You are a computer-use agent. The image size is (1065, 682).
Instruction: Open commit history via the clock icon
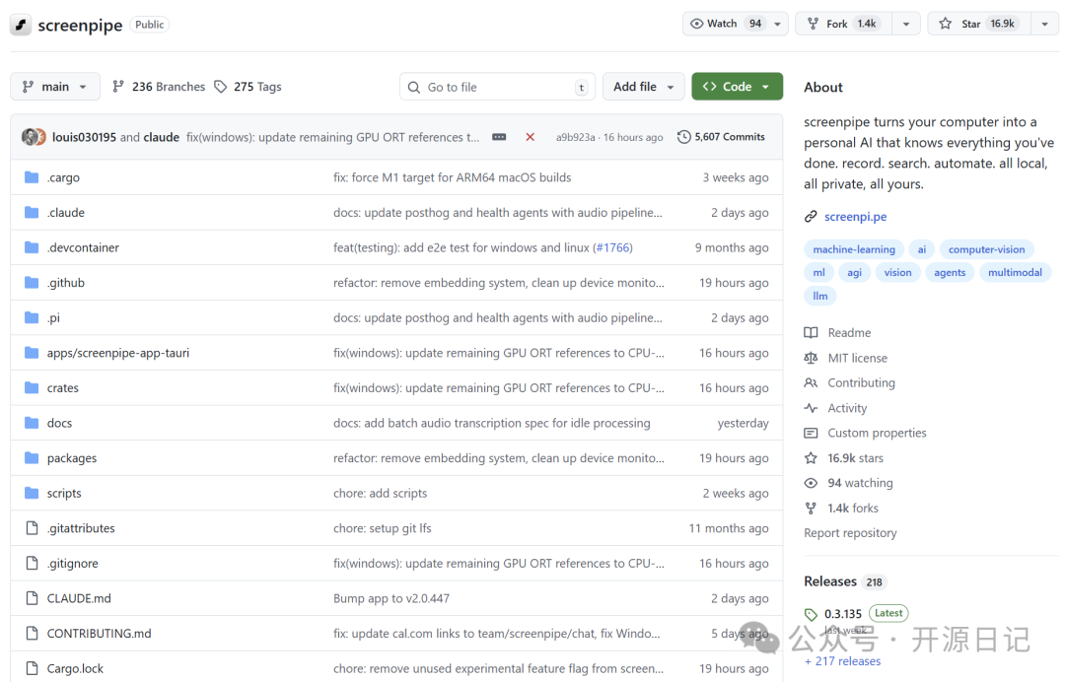[684, 137]
